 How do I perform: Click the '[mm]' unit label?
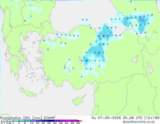[37, 118]
